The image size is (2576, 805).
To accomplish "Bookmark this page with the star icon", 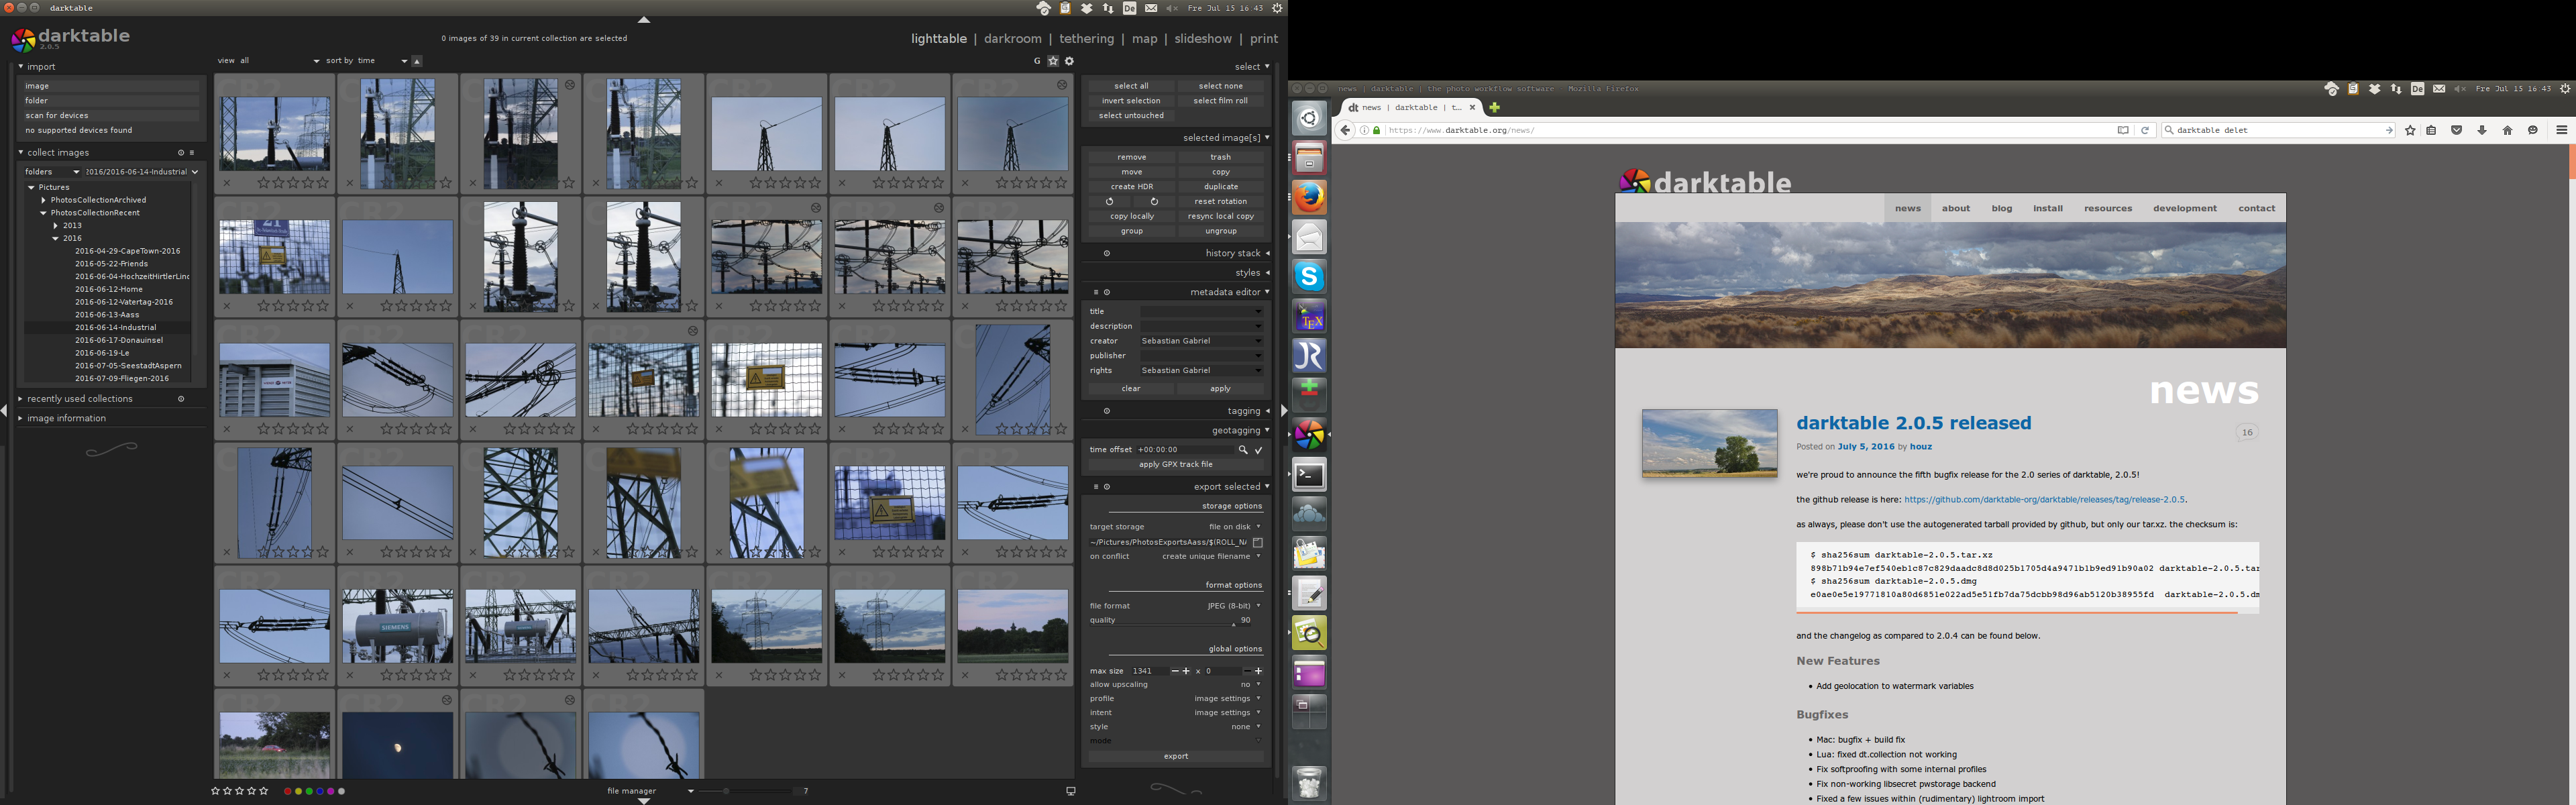I will tap(2410, 130).
